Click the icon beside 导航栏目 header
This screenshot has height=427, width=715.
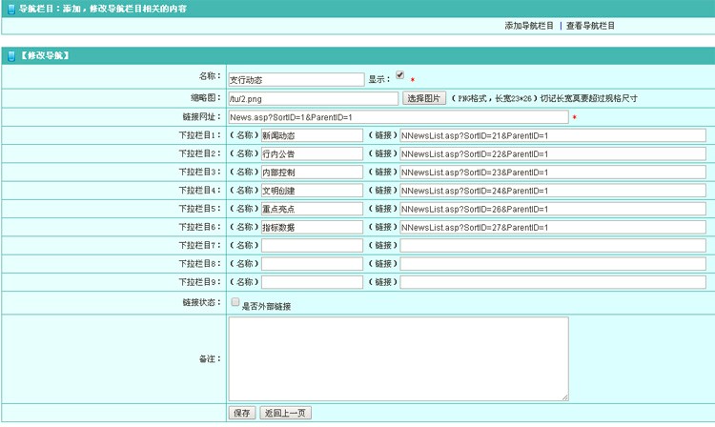click(10, 8)
